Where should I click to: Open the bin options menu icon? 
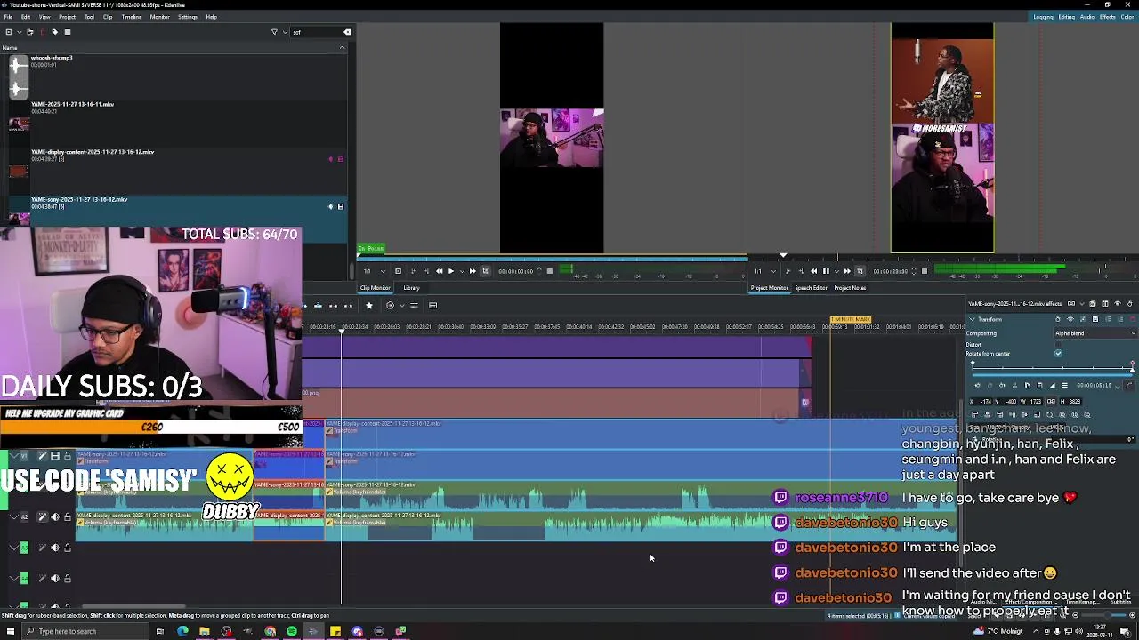tap(68, 32)
